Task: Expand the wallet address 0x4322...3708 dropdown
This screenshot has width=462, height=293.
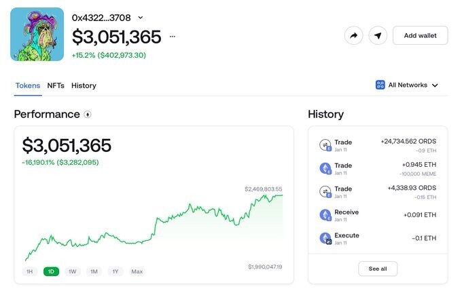Action: coord(141,18)
